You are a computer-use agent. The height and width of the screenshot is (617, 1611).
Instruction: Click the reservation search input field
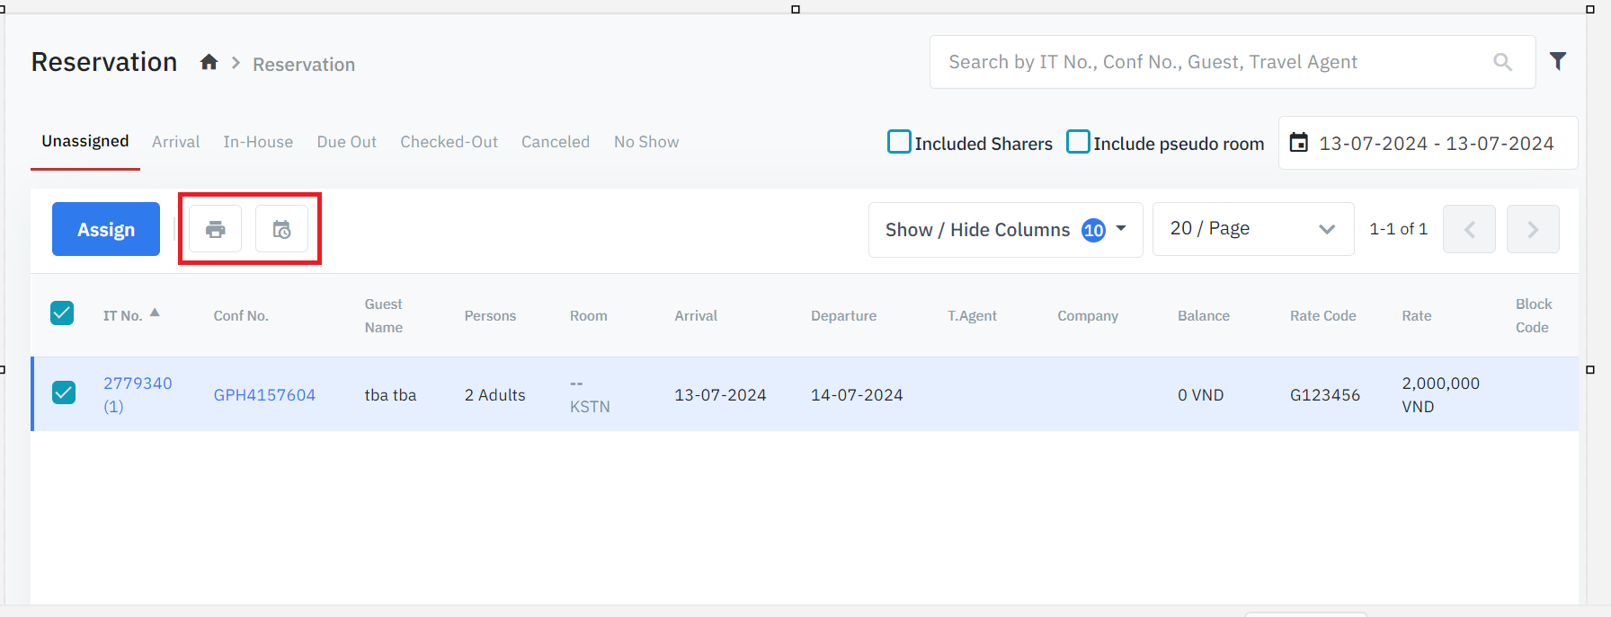point(1214,62)
